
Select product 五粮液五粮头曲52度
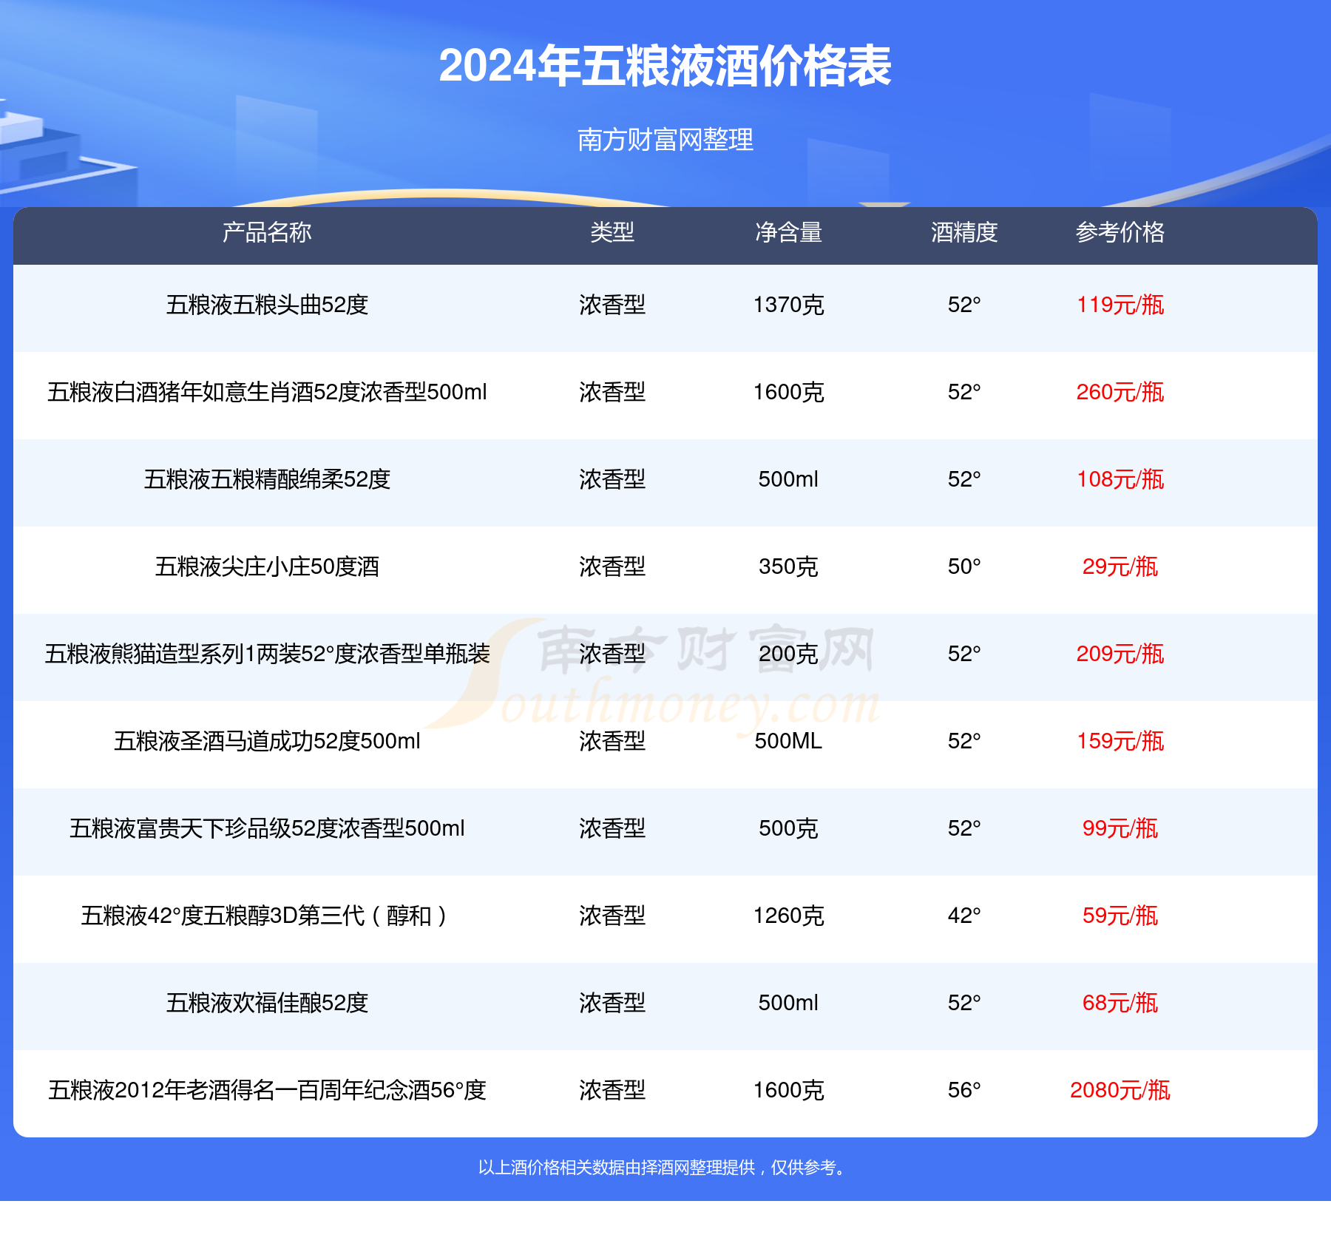267,305
